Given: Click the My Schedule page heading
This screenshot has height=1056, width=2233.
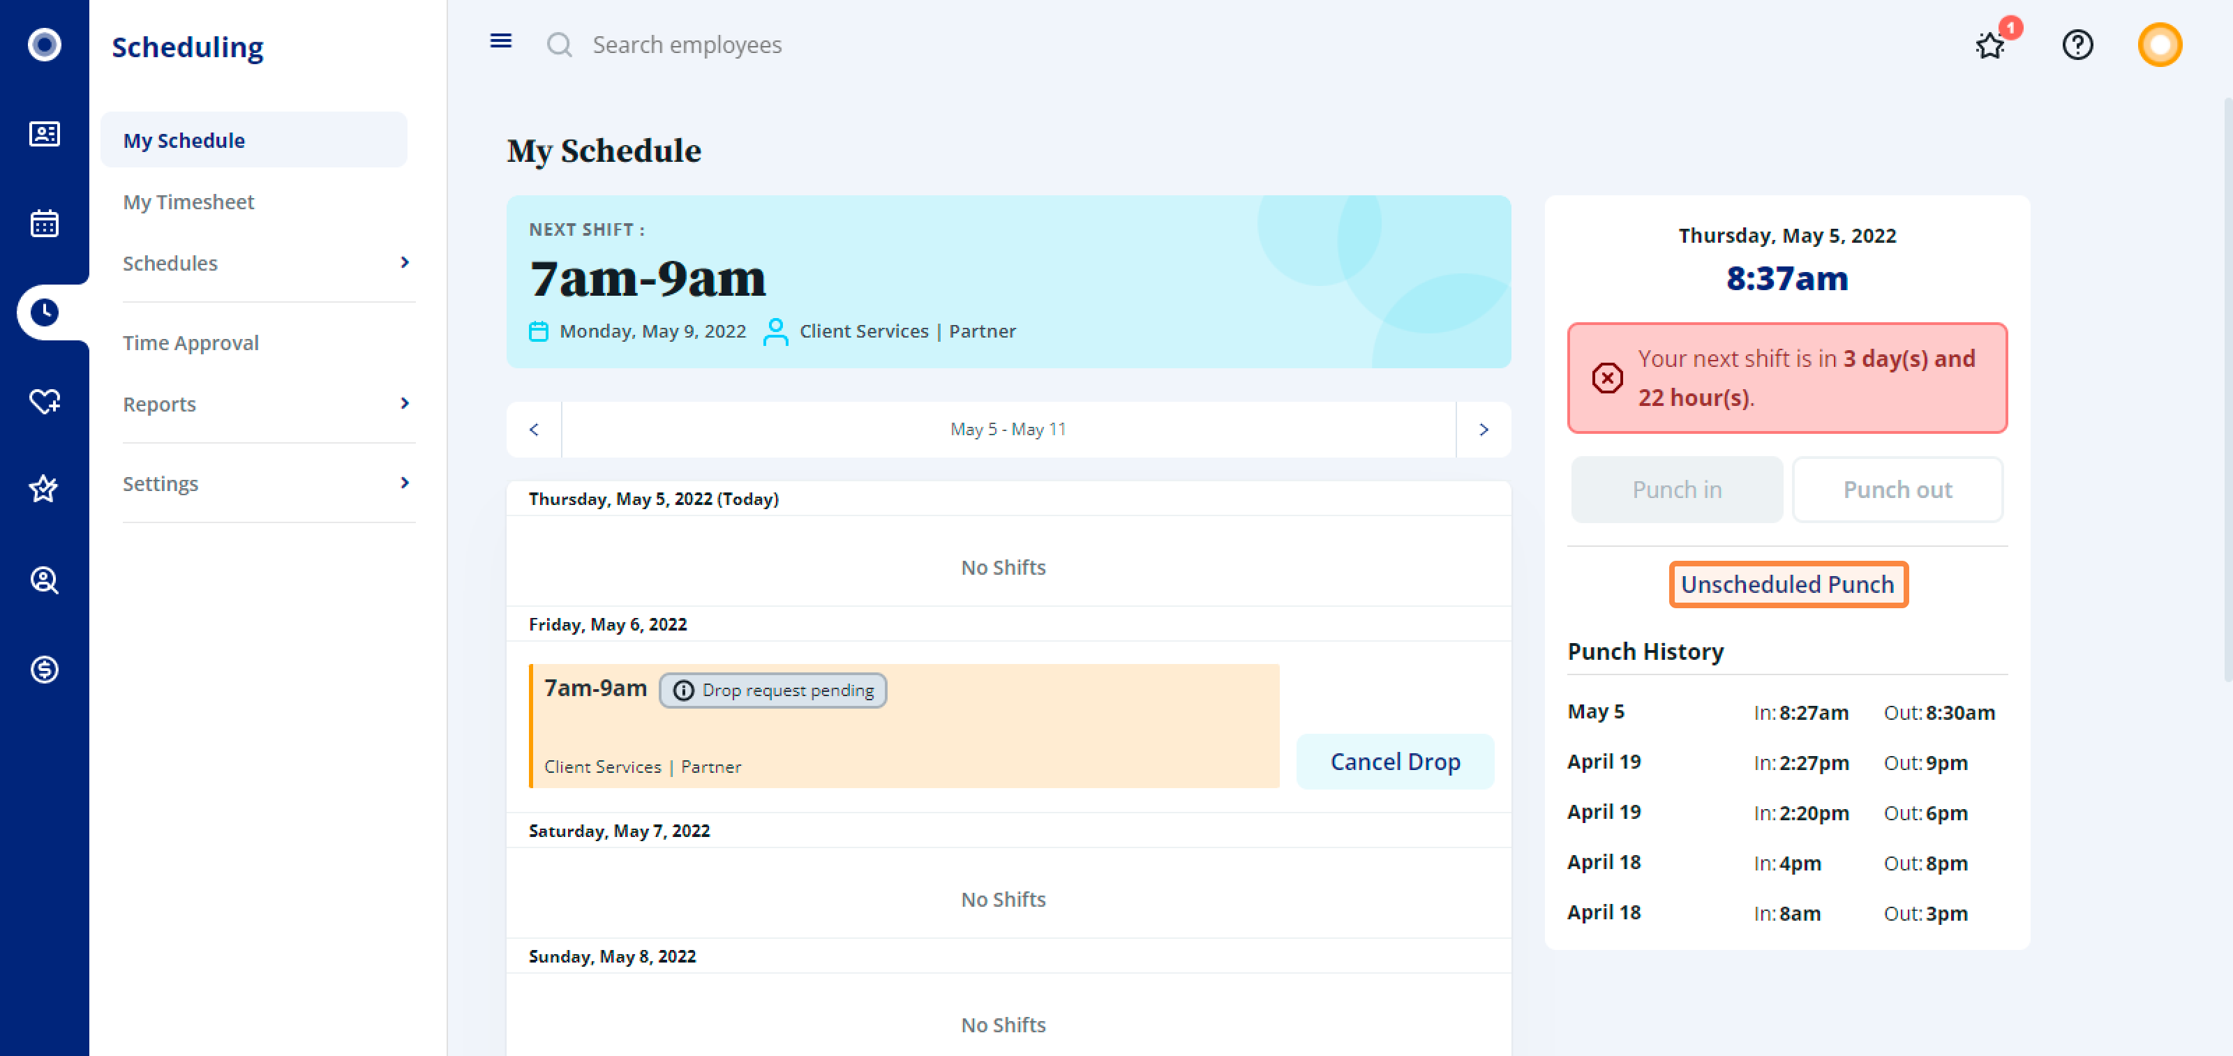Looking at the screenshot, I should [x=604, y=151].
